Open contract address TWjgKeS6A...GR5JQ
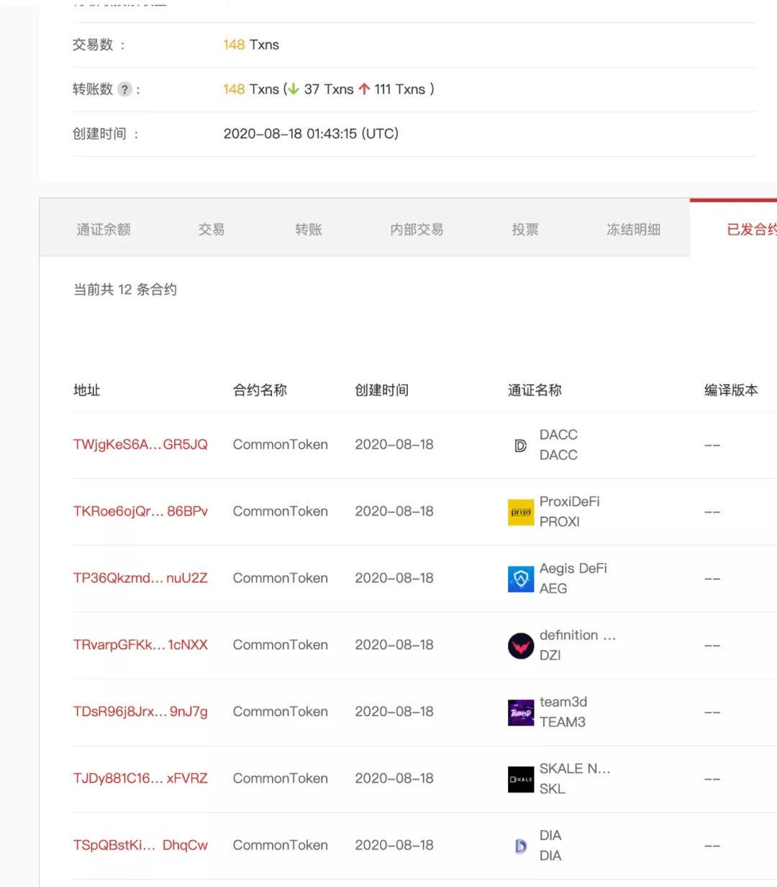777x887 pixels. (141, 445)
